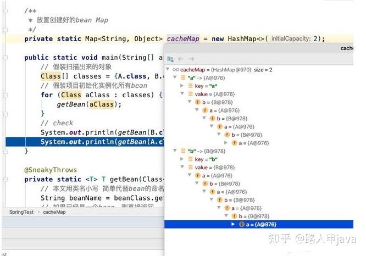Collapse the value = {B@978} node
366x256 pixels.
(x=182, y=167)
